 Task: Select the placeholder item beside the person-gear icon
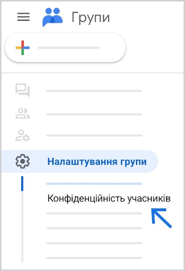[94, 135]
